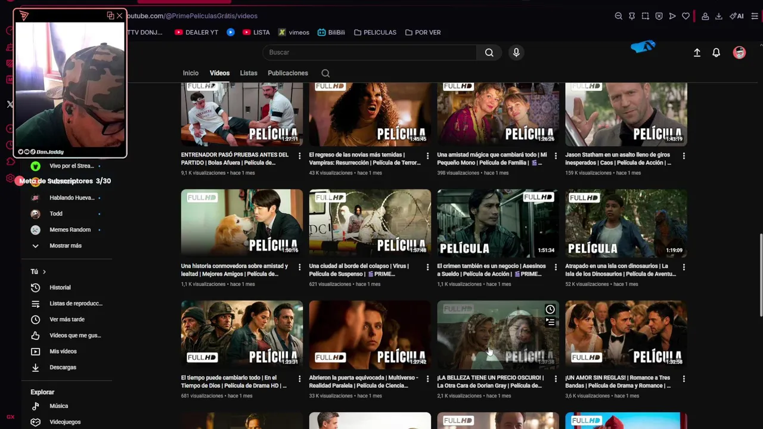Open BiliBili bookmark
Image resolution: width=763 pixels, height=429 pixels.
coord(331,32)
